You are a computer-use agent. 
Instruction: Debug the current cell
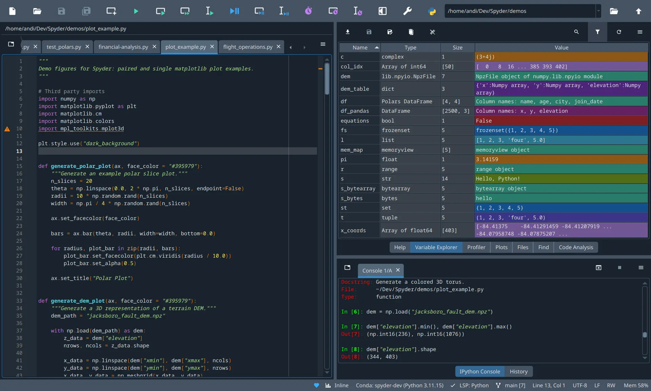click(259, 11)
